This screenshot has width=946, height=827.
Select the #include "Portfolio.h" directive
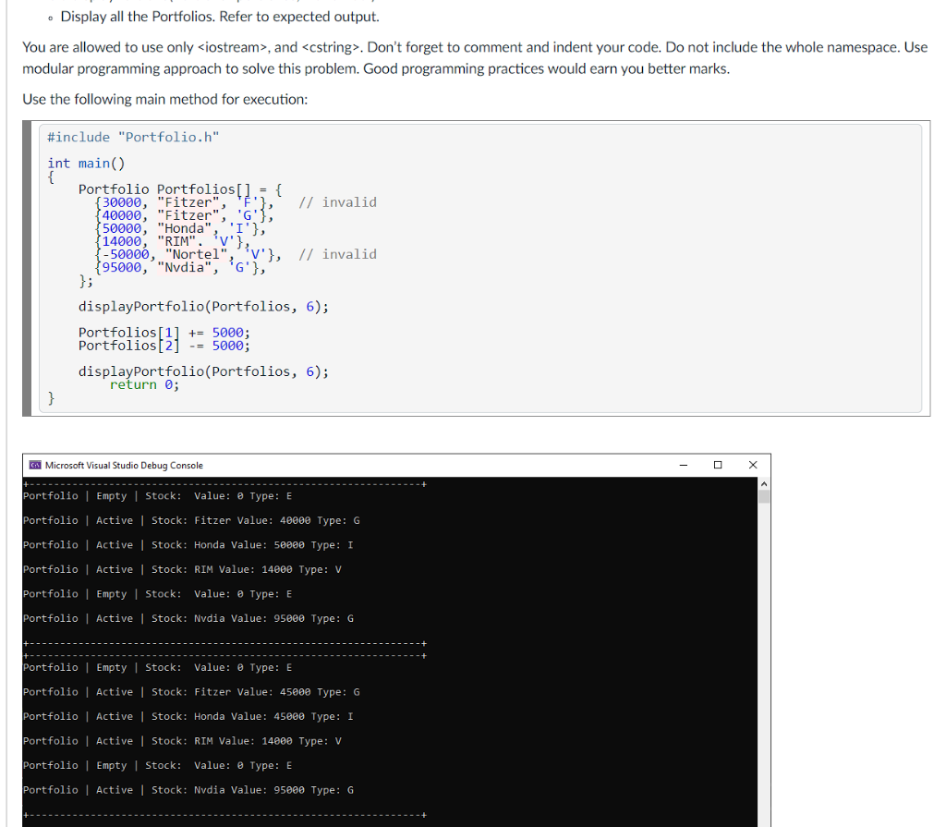point(131,136)
